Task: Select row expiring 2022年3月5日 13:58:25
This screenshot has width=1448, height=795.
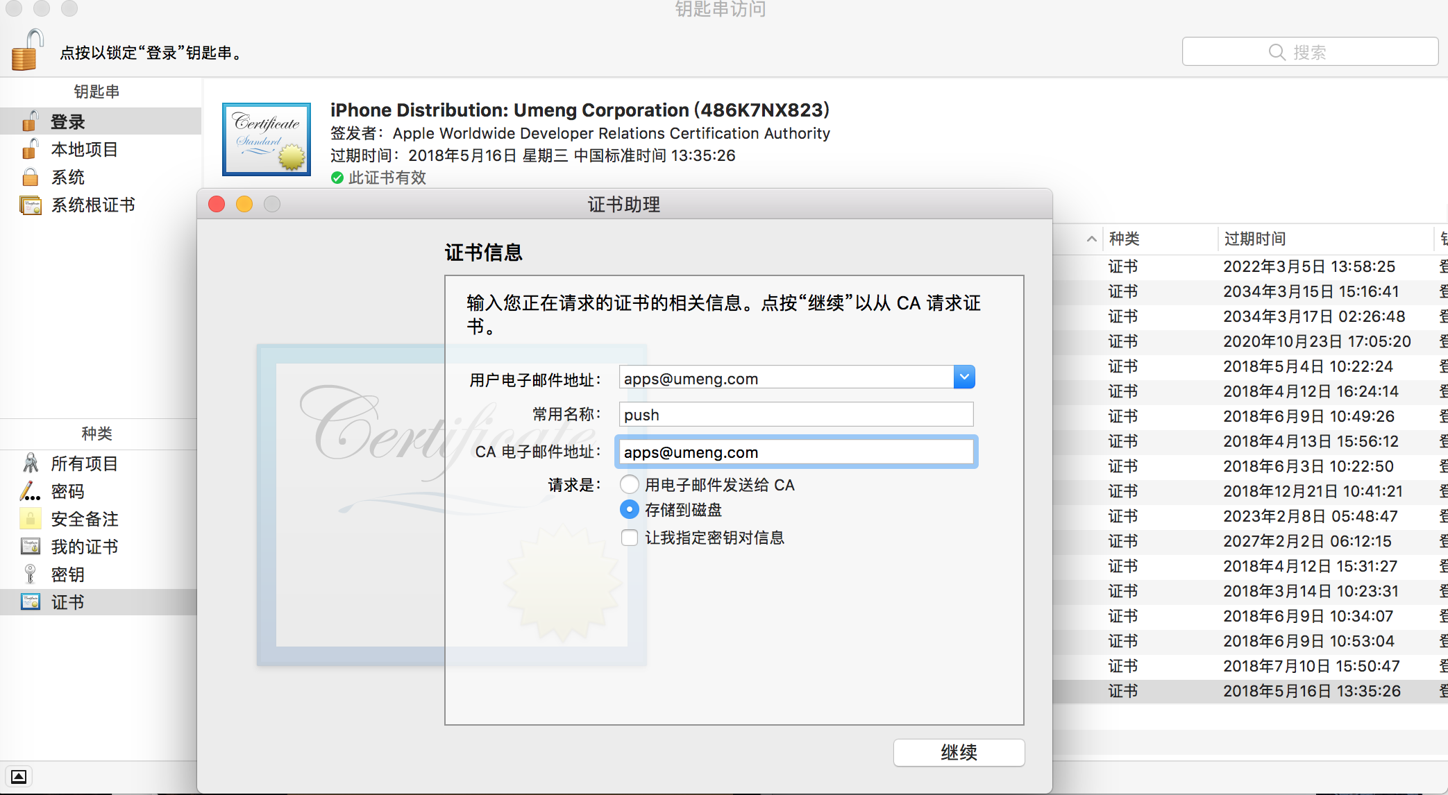Action: [1250, 266]
